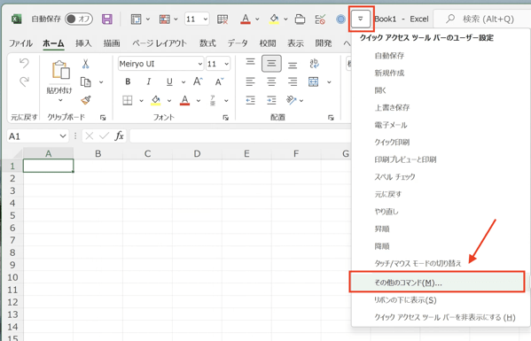Select the Format Painter brush
Screen dimensions: 531x341
[86, 100]
